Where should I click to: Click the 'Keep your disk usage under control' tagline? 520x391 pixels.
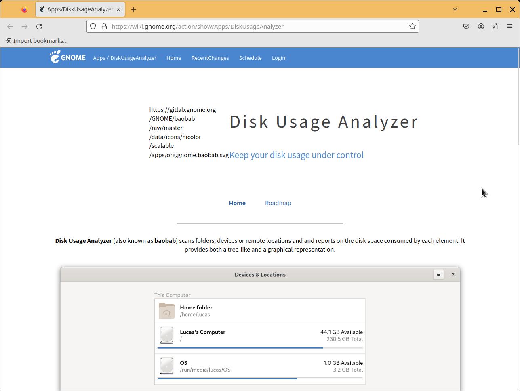pyautogui.click(x=297, y=155)
